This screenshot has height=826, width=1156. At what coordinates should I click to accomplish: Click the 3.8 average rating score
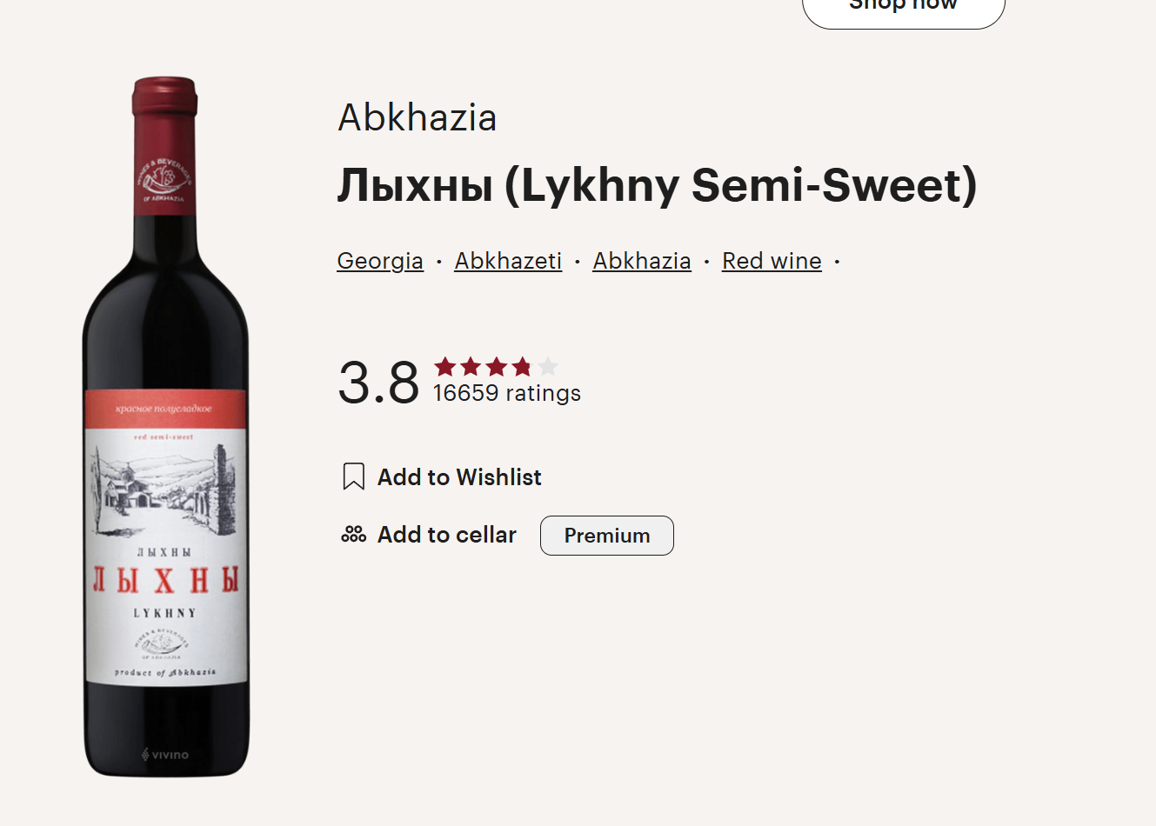(x=378, y=383)
